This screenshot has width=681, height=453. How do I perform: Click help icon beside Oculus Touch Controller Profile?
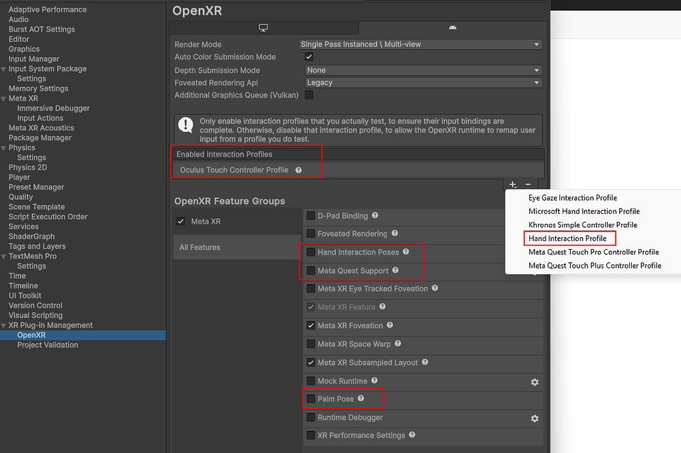(x=299, y=170)
